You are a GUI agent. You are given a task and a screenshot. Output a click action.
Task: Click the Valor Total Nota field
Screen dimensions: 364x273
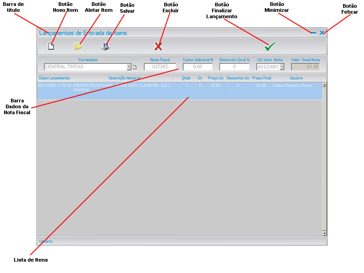tap(305, 67)
